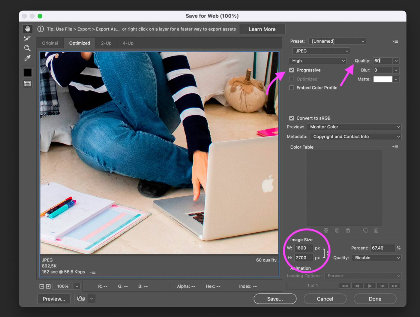Toggle slices visibility icon

pos(27,84)
